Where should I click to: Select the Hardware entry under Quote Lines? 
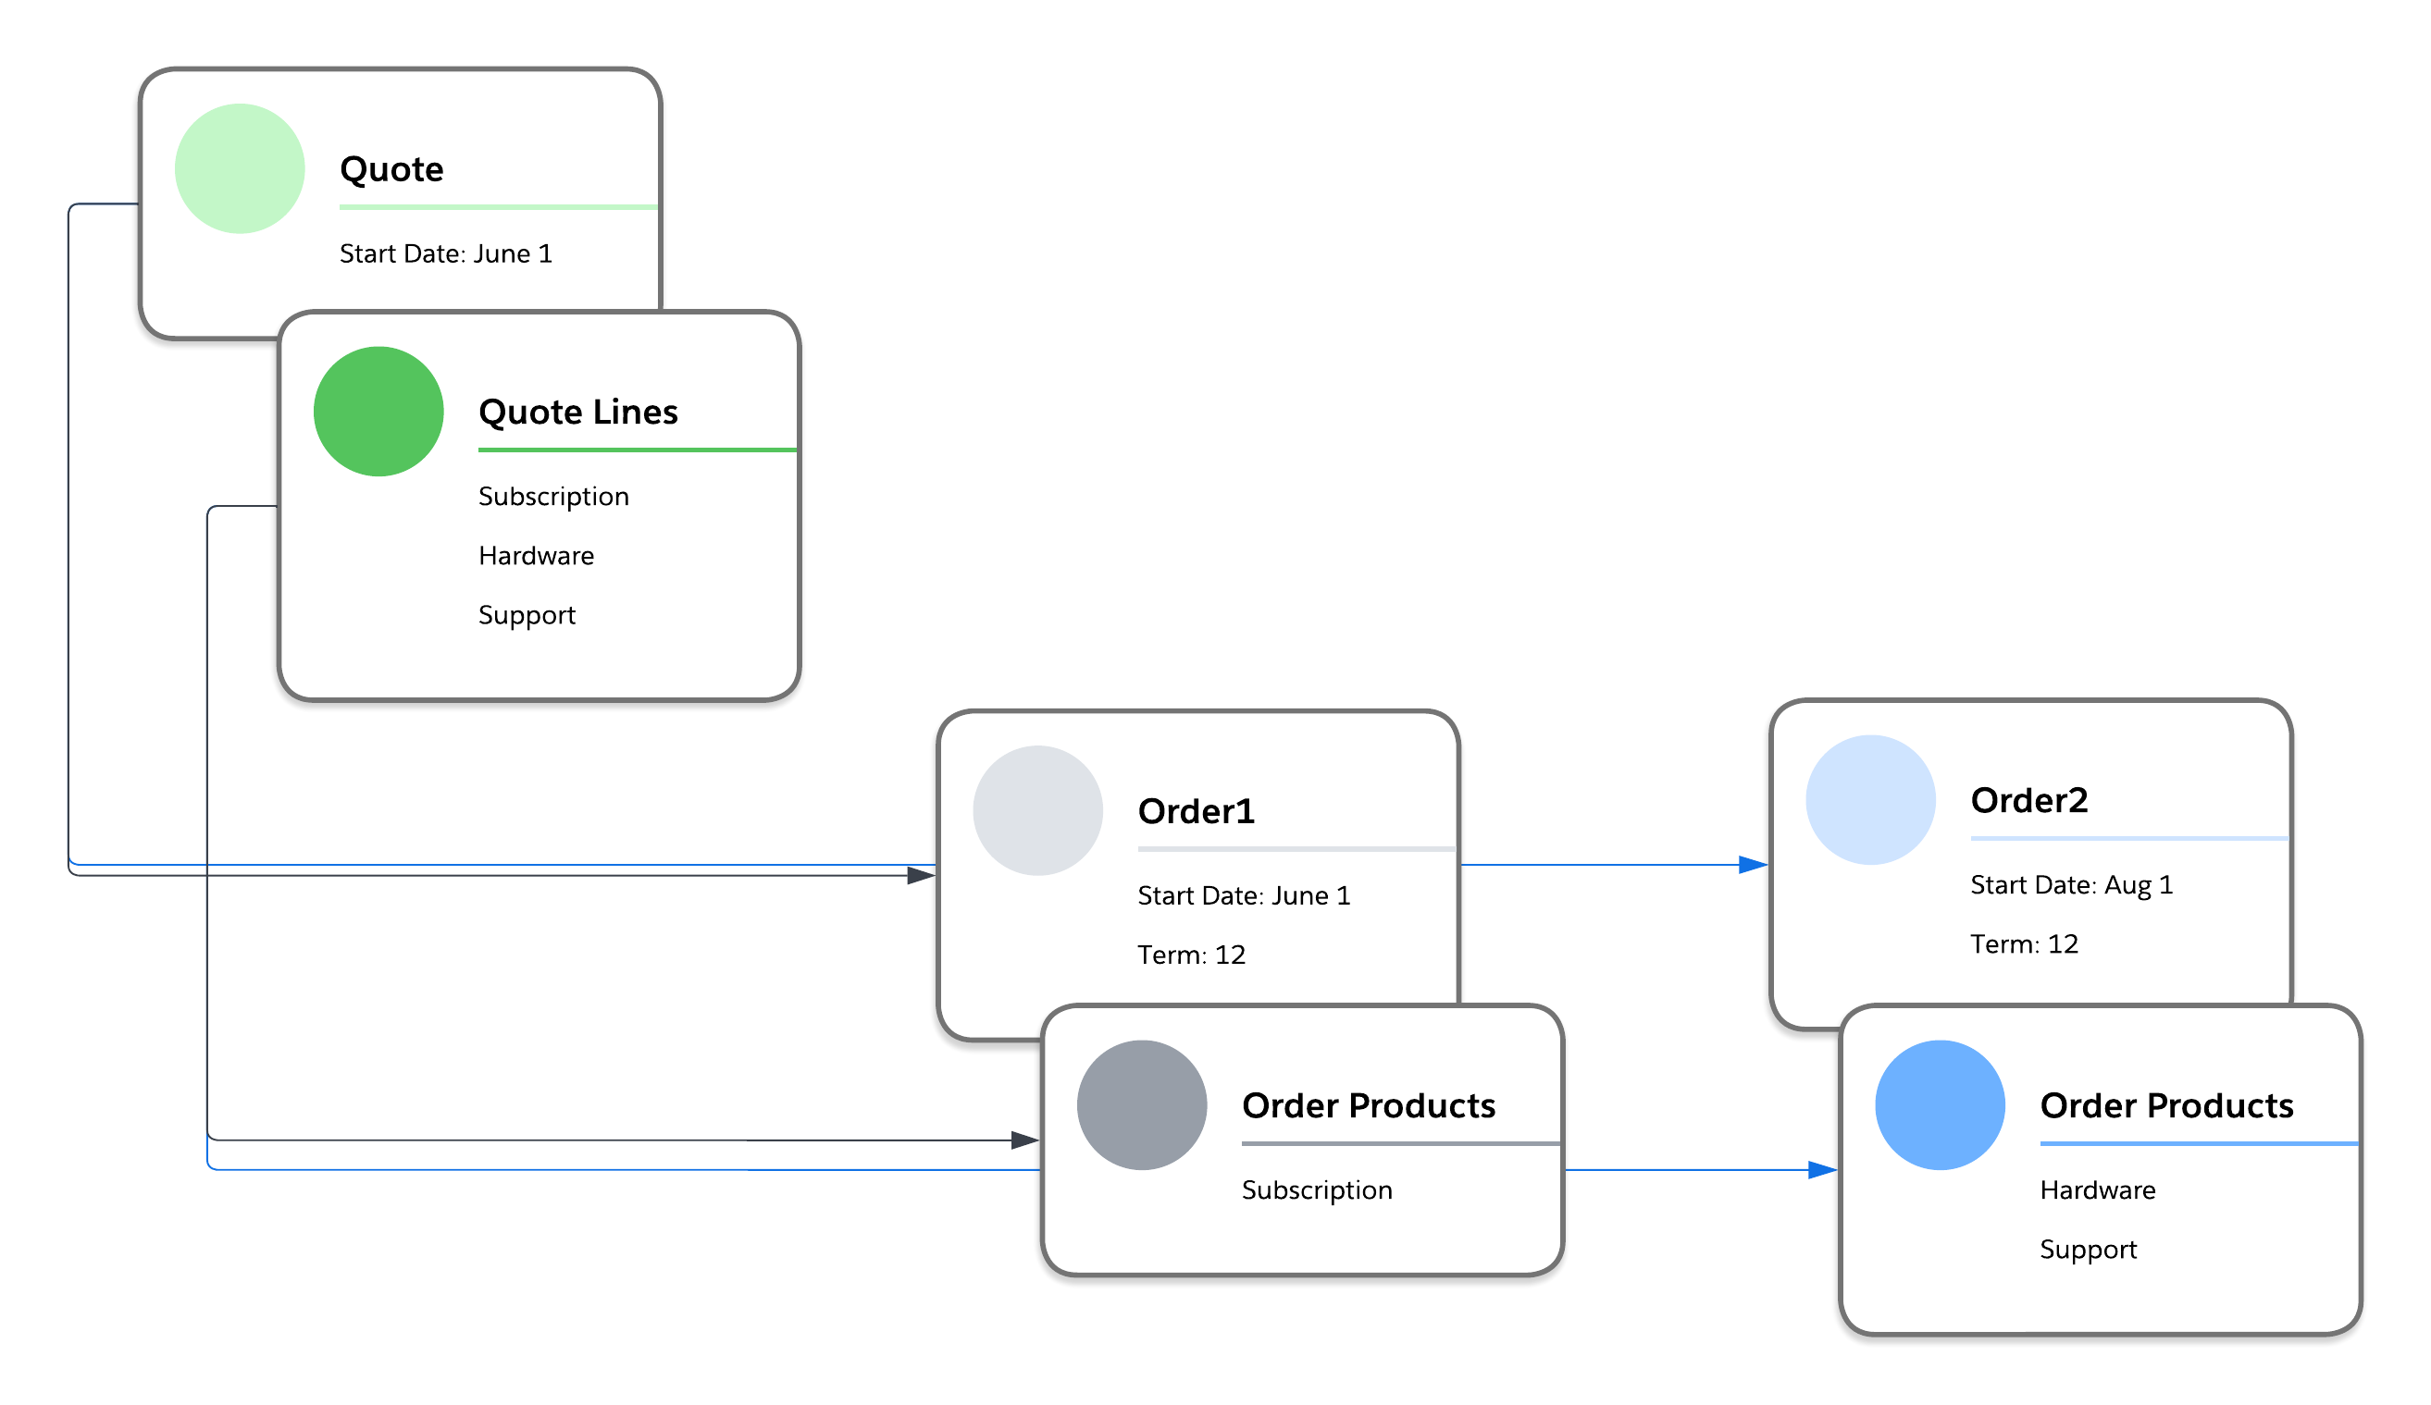coord(537,556)
